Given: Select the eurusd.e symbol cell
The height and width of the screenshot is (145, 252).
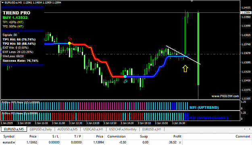Looking at the screenshot, I should click(x=9, y=142).
